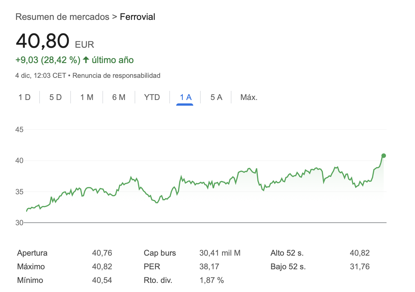Select the 1 A yearly tab
Screen dimensions: 415x292
coord(186,97)
